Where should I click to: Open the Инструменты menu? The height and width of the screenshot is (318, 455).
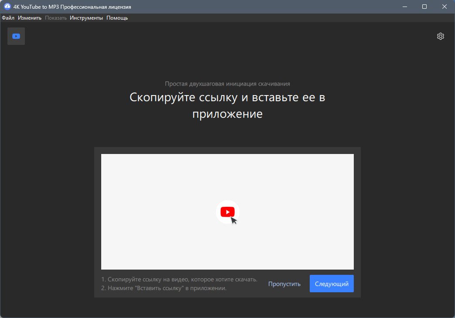[86, 18]
